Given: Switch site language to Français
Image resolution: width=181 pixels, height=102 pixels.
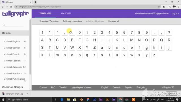Looking at the screenshot, I should [x=141, y=88].
